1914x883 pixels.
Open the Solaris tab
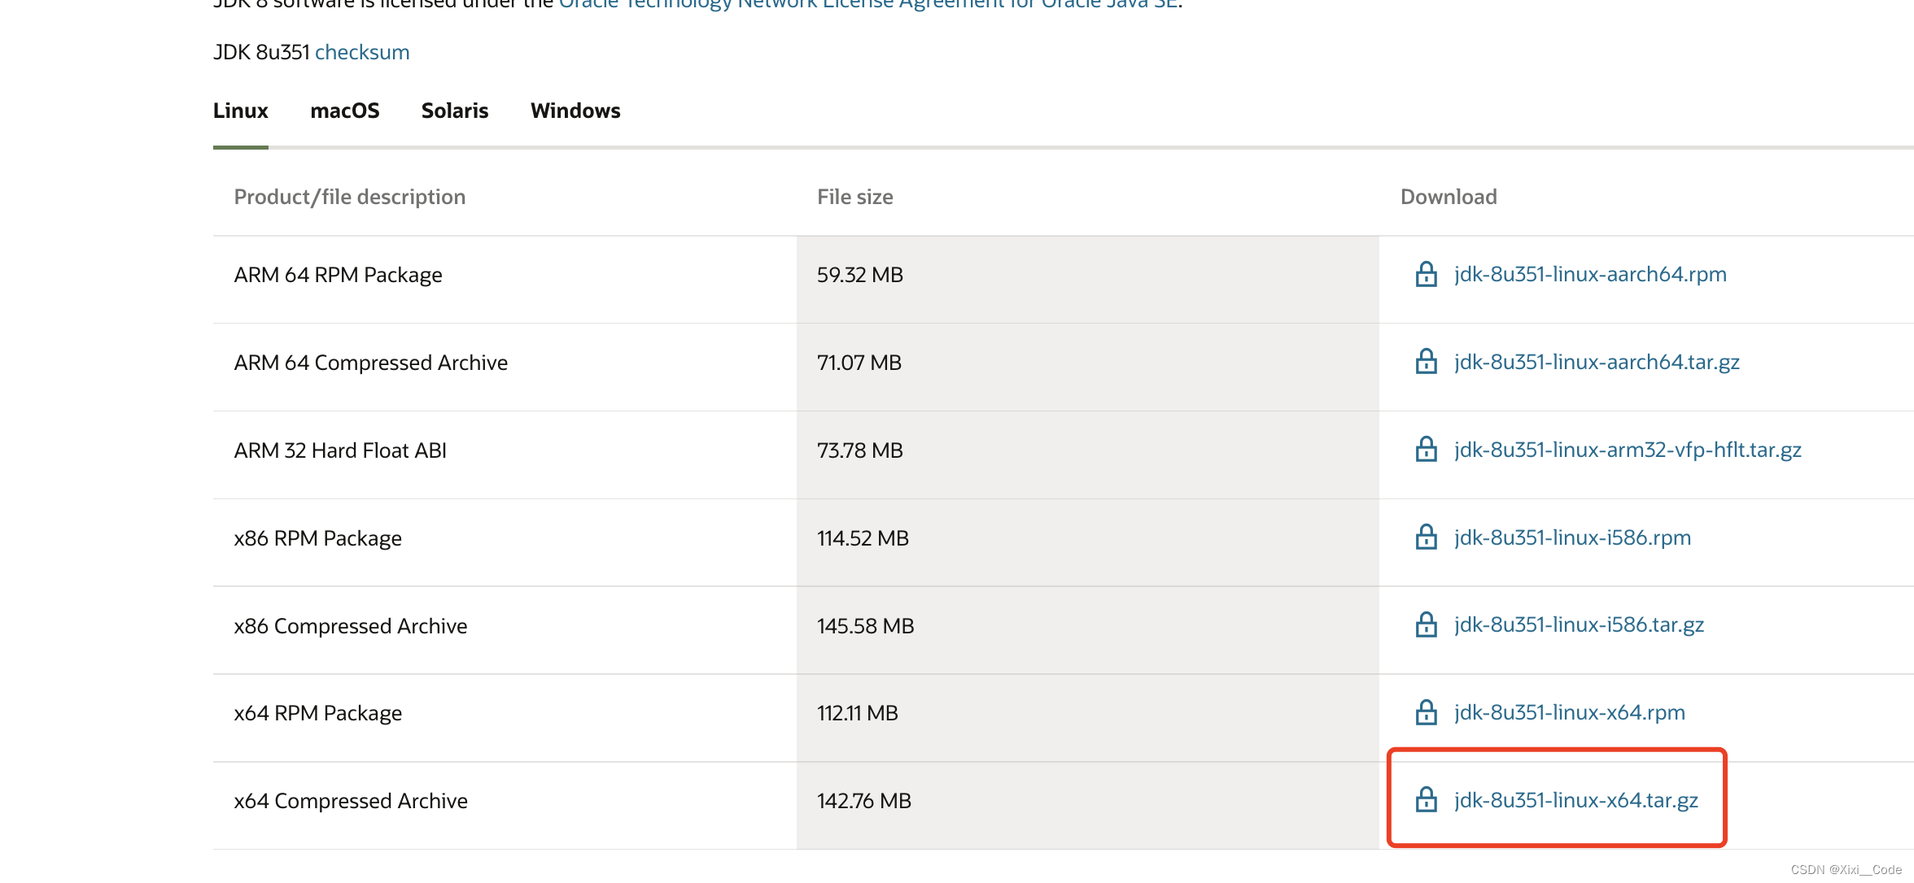tap(455, 111)
